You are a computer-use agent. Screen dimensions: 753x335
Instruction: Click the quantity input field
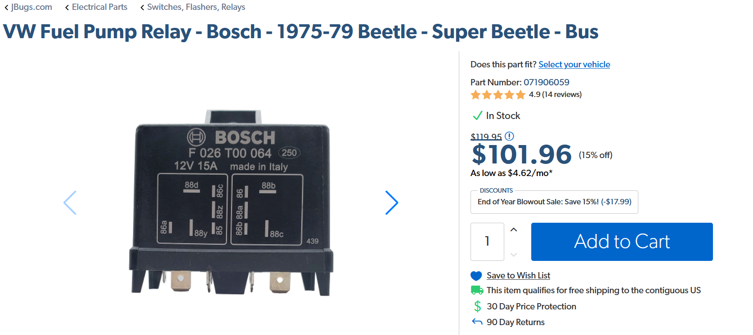pos(487,242)
